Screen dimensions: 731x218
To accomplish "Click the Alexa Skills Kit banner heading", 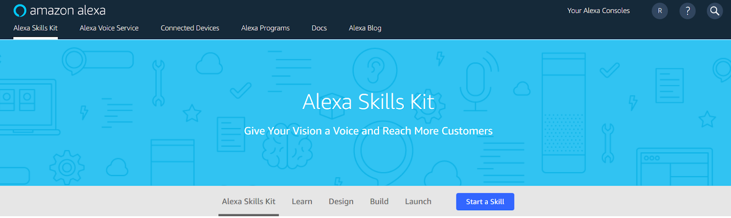I will point(368,102).
